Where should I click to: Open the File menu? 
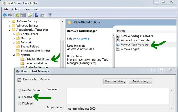(x=6, y=9)
